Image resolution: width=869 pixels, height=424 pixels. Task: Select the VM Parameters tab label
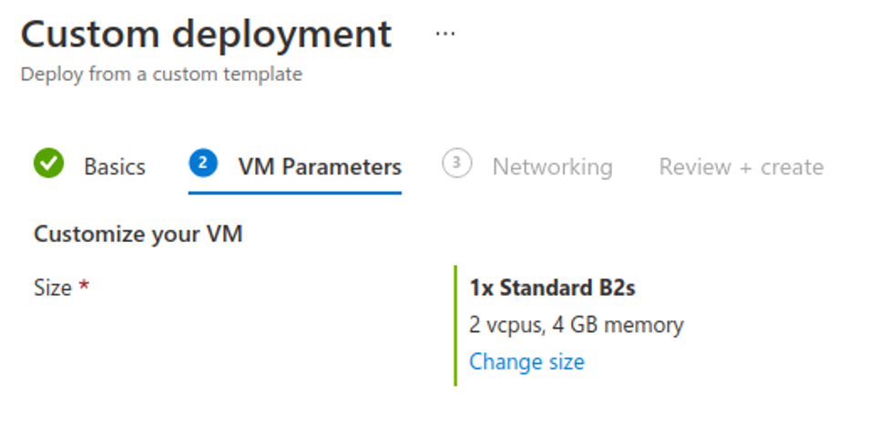(319, 167)
